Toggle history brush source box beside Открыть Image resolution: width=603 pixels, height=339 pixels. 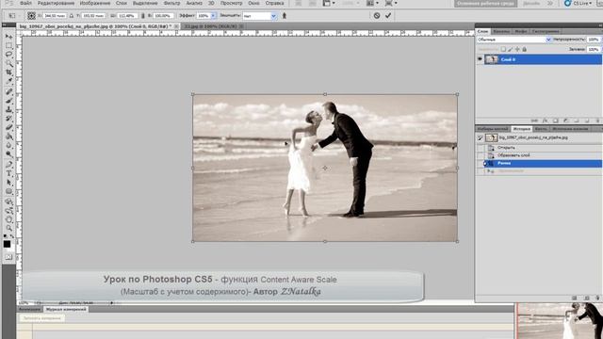click(481, 148)
